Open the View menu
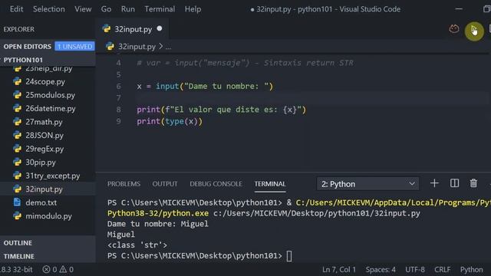This screenshot has height=276, width=491. (x=83, y=9)
